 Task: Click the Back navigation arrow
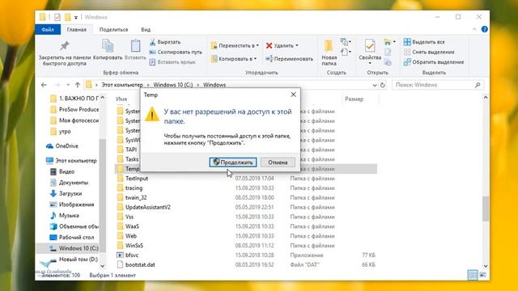point(44,85)
